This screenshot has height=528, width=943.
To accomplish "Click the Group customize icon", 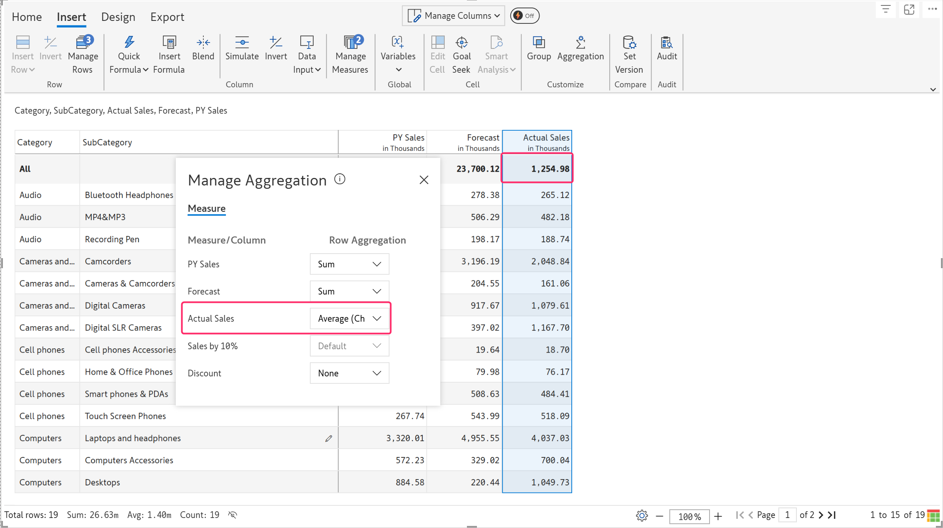I will tap(538, 43).
